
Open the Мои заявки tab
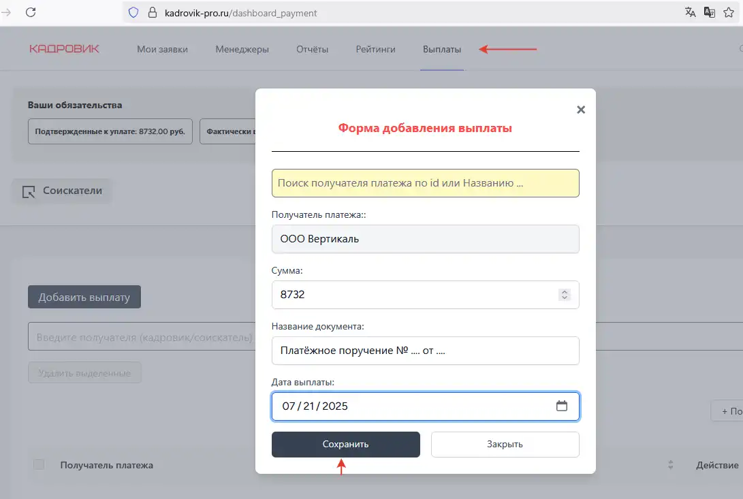(x=162, y=49)
